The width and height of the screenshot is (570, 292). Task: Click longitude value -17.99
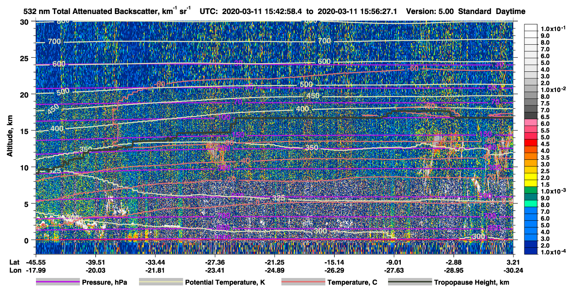36,270
